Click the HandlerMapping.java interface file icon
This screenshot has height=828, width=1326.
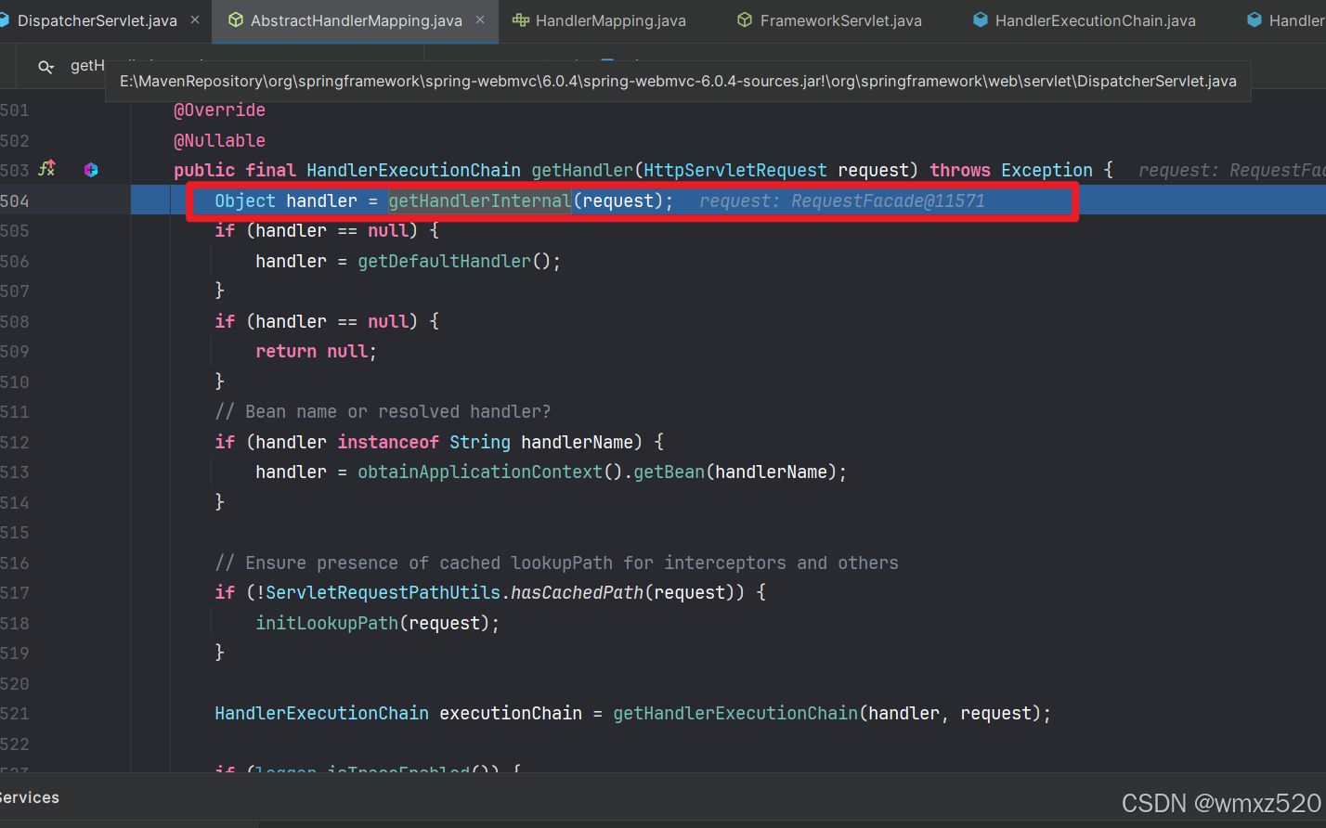[x=521, y=19]
